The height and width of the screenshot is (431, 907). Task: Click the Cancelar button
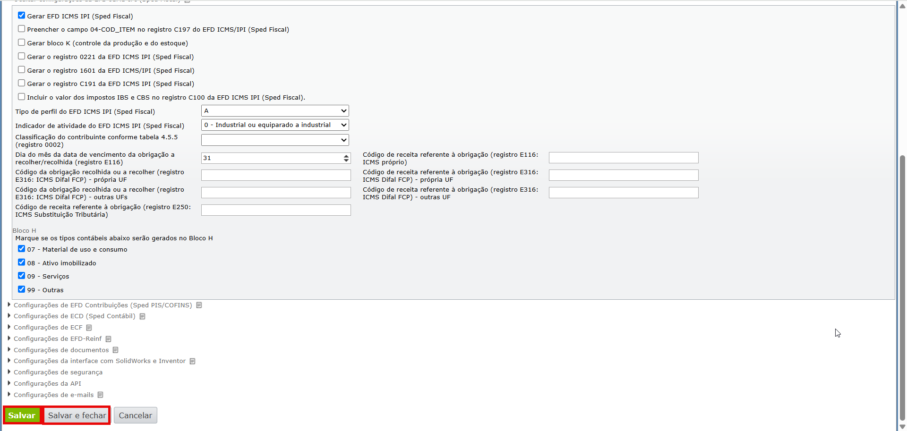click(x=136, y=415)
